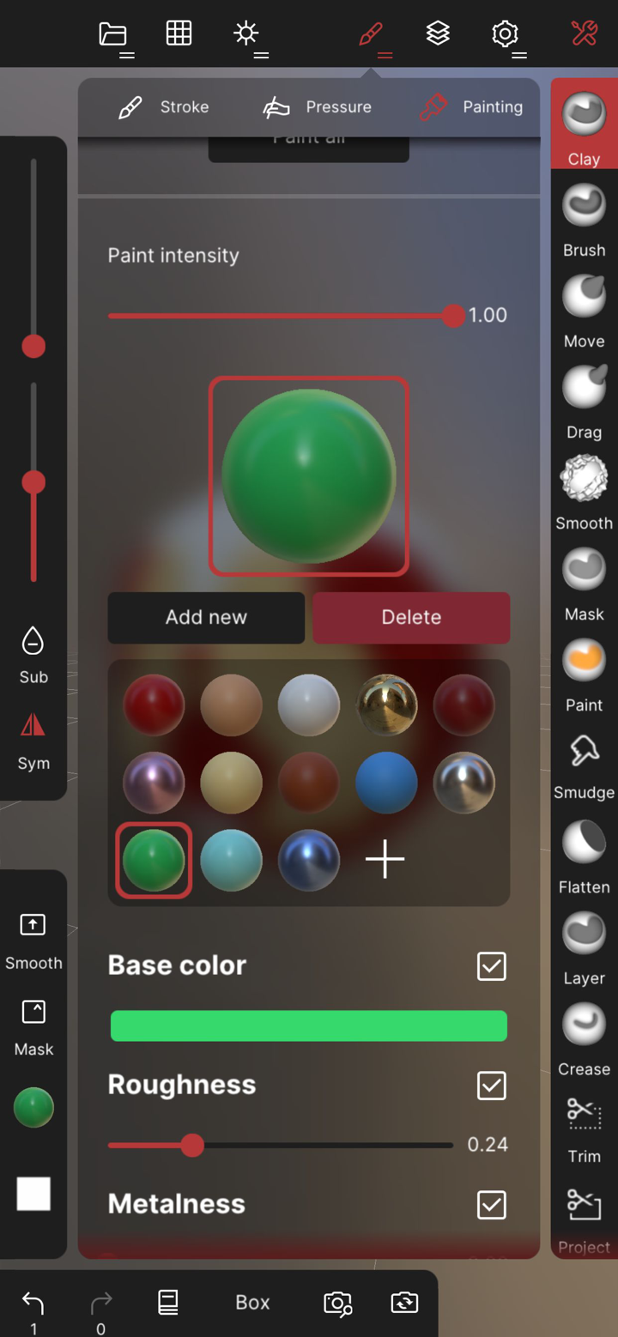Select the dark red material in first row
The height and width of the screenshot is (1337, 618).
[463, 705]
